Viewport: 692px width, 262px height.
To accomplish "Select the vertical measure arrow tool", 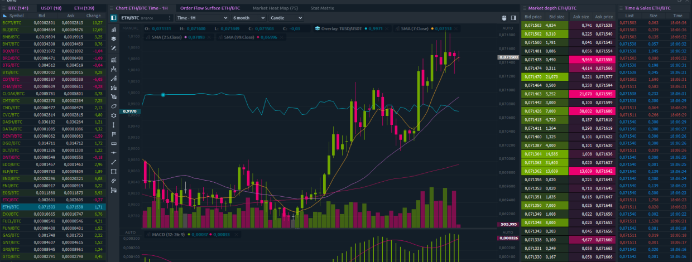I will point(114,125).
